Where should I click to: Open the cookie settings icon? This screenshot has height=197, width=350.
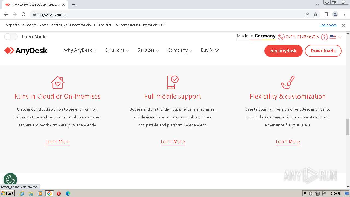tap(10, 180)
